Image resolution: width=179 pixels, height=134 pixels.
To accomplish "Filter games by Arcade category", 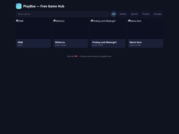I will pyautogui.click(x=157, y=14).
